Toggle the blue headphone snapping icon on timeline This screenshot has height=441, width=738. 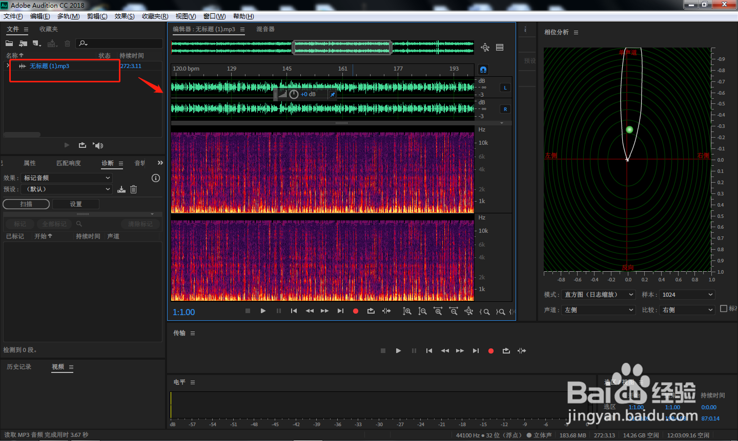coord(483,69)
